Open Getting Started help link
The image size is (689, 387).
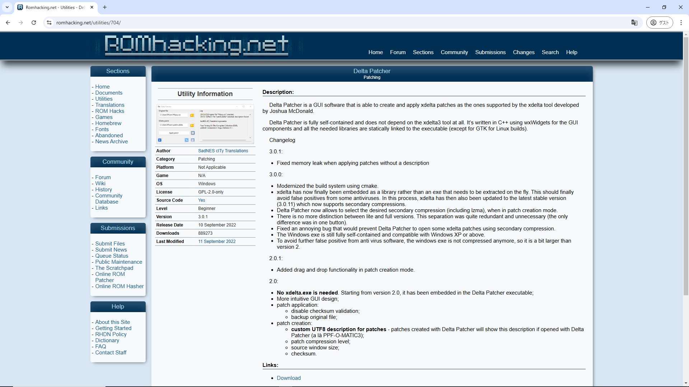click(113, 328)
